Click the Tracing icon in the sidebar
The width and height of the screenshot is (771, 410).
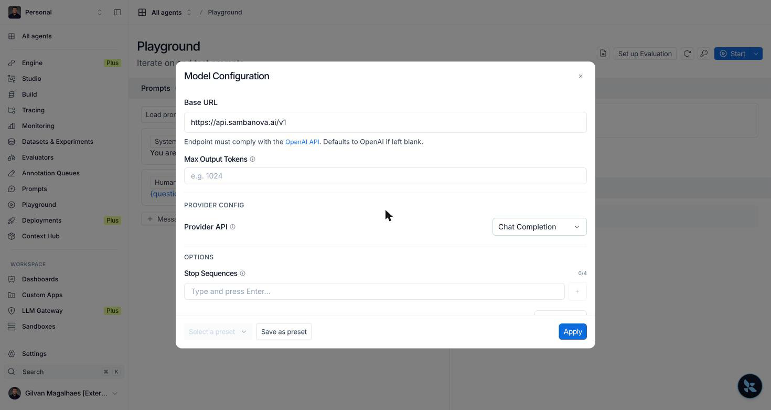point(12,110)
